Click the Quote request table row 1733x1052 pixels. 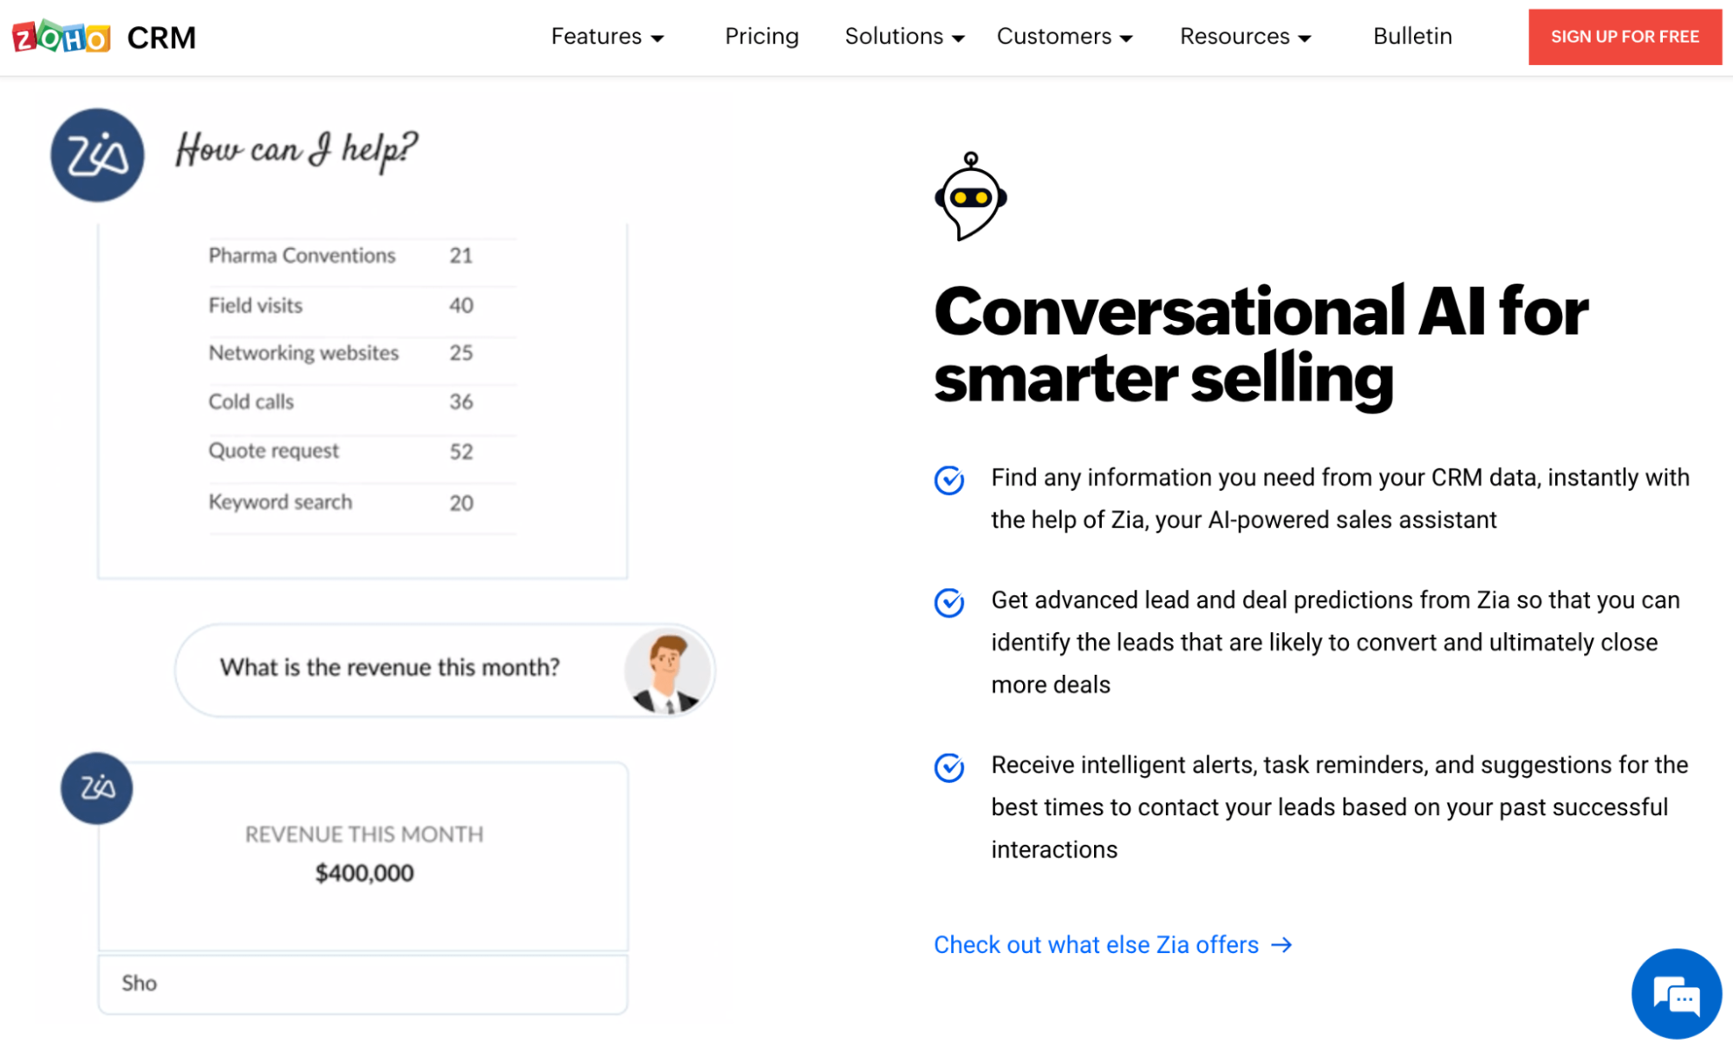[x=362, y=451]
